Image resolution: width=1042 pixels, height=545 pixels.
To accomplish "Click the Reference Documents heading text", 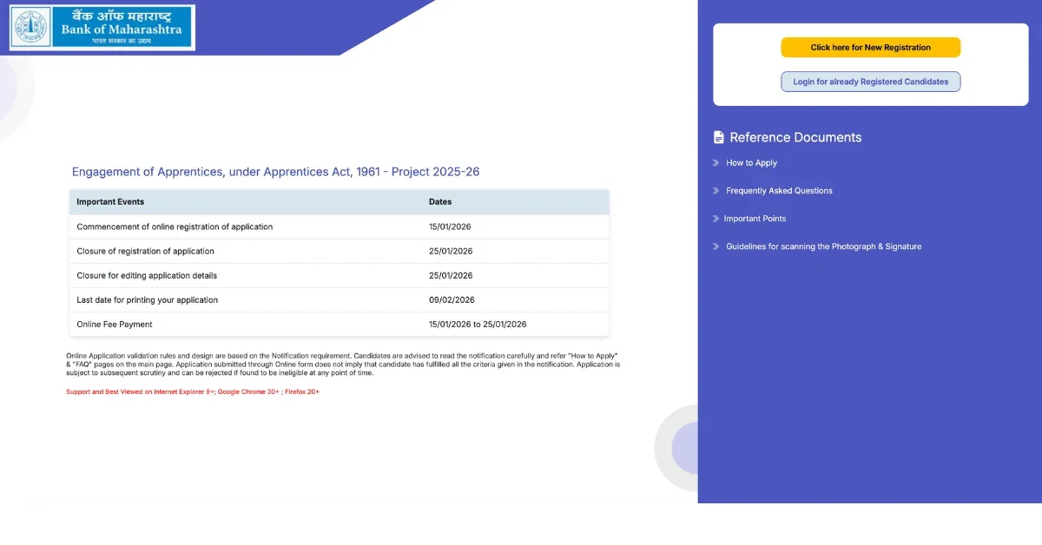I will tap(795, 137).
